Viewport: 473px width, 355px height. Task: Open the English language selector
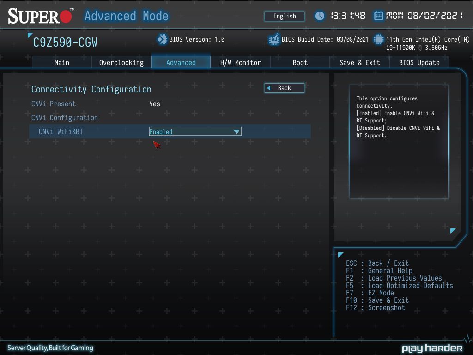point(285,16)
